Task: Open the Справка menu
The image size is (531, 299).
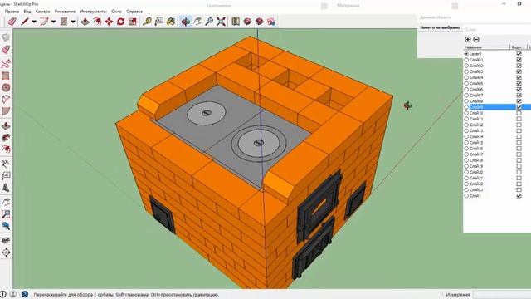Action: click(134, 12)
